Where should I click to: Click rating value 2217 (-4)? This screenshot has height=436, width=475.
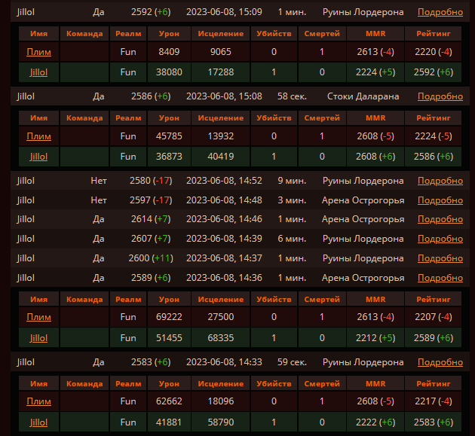coord(434,401)
